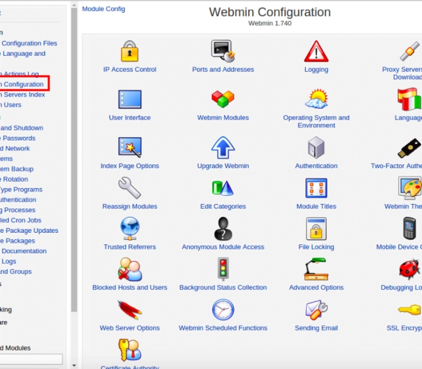Screen dimensions: 422x369
Task: Select Webmin Configuration in the sidebar
Action: tap(22, 84)
